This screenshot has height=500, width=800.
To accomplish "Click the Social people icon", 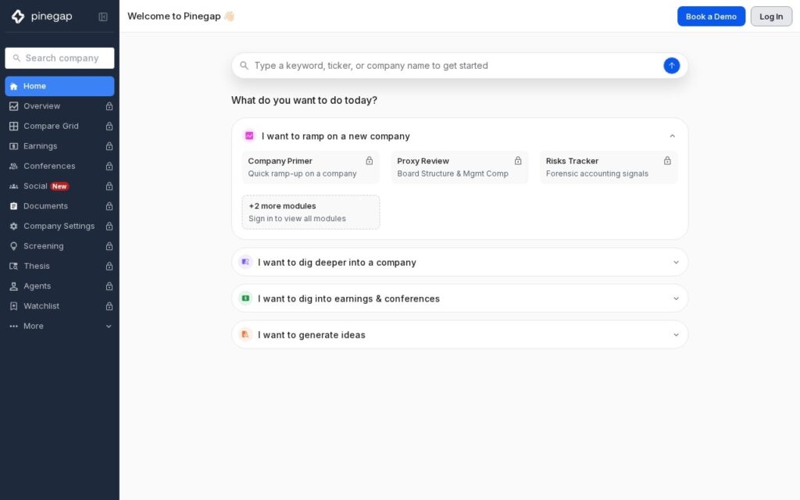I will pos(14,186).
